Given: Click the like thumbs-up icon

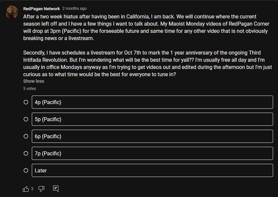Looking at the screenshot, I should [x=26, y=189].
